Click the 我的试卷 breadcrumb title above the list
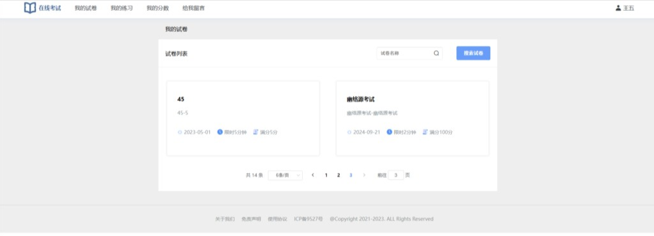 [x=176, y=29]
